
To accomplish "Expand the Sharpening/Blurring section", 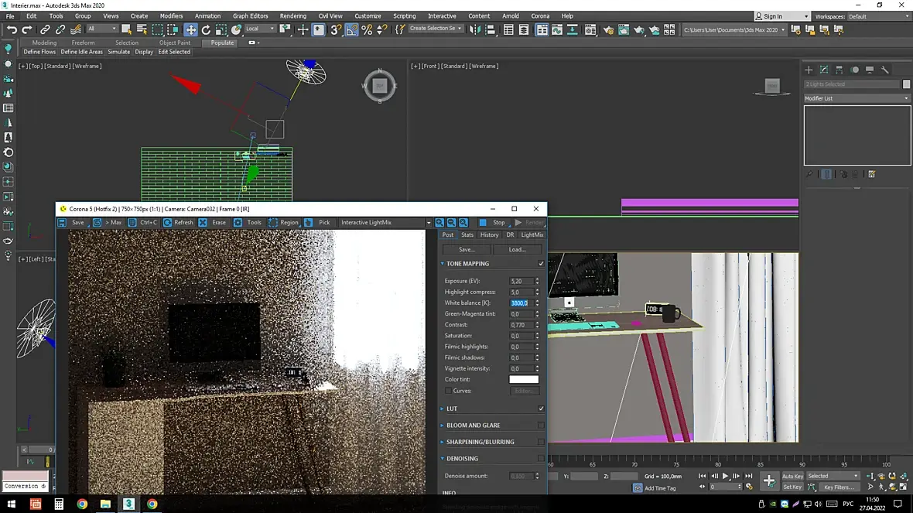I will (480, 442).
